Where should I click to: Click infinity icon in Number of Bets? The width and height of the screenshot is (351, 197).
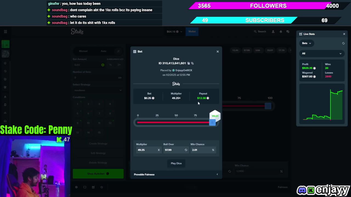[120, 78]
